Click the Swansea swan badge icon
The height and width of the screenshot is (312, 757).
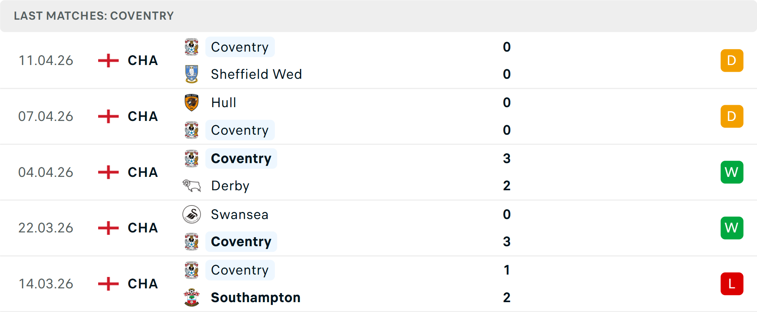point(192,214)
